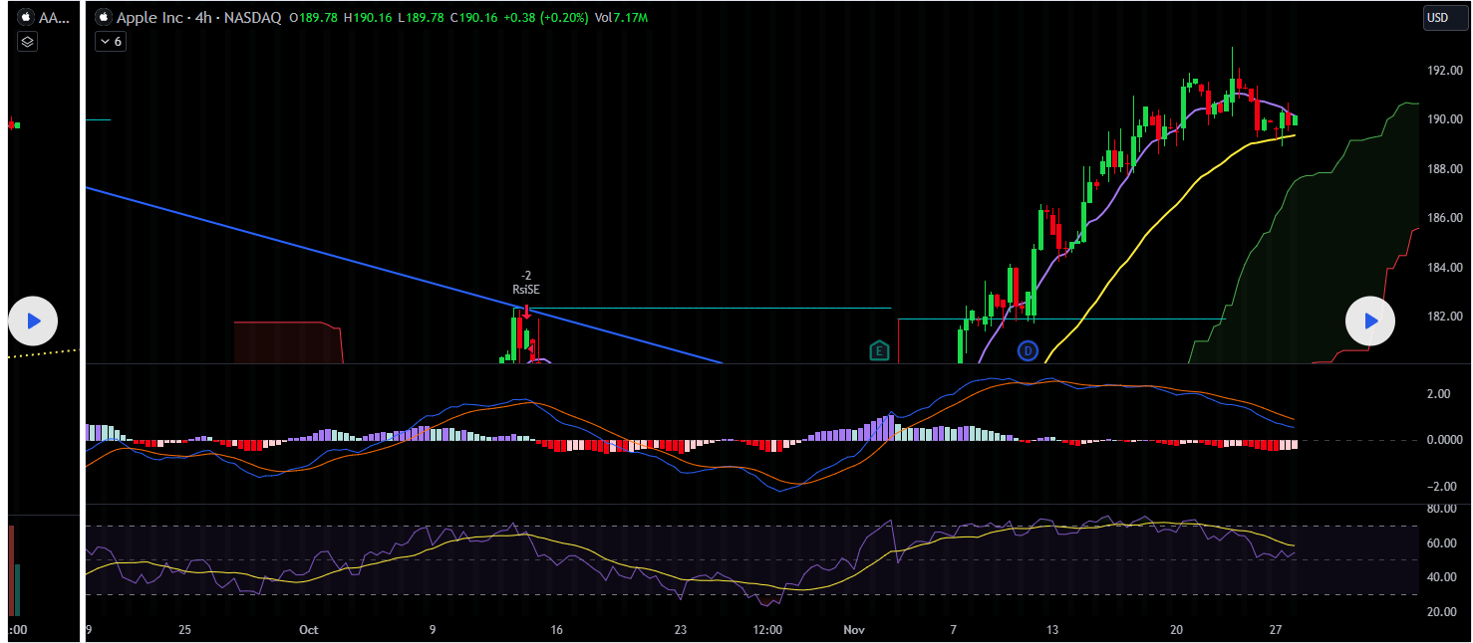The image size is (1473, 643).
Task: Click the play button on the left side
Action: click(33, 321)
